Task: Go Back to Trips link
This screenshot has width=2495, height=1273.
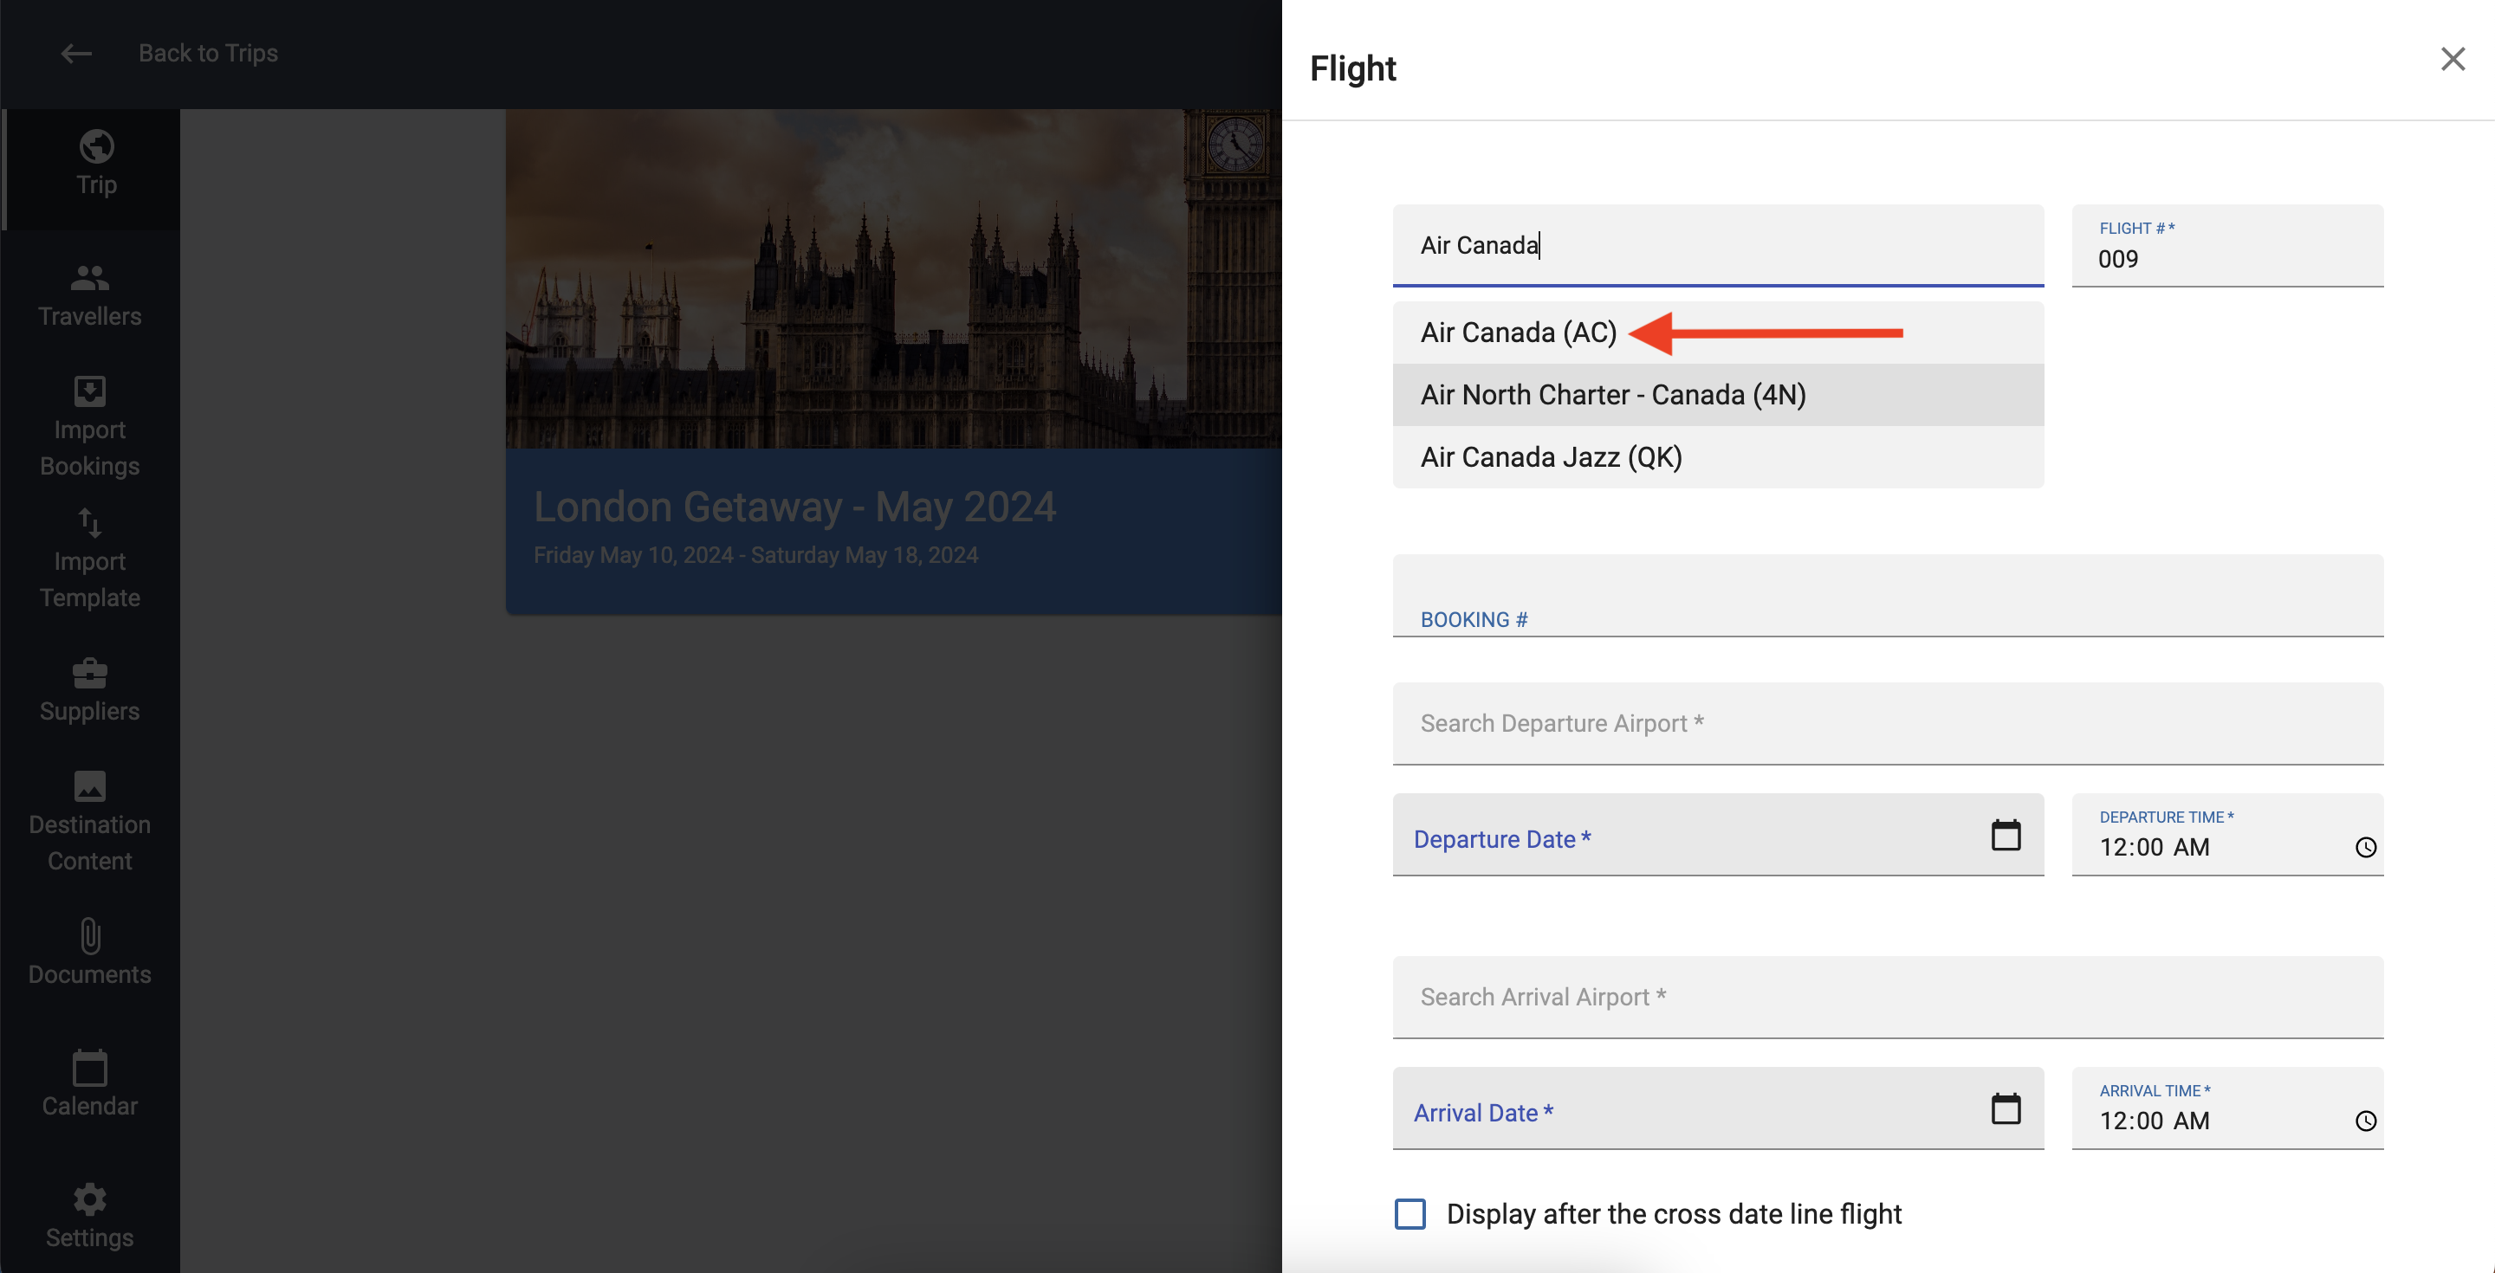Action: click(x=207, y=53)
